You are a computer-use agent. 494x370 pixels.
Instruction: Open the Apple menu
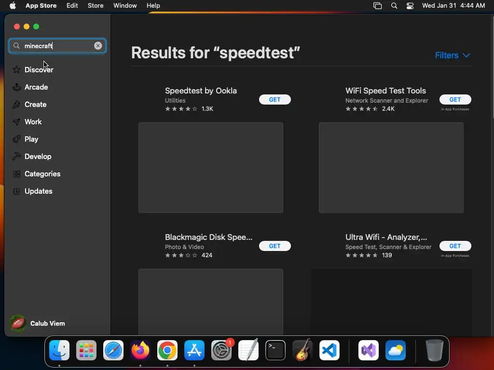click(13, 6)
